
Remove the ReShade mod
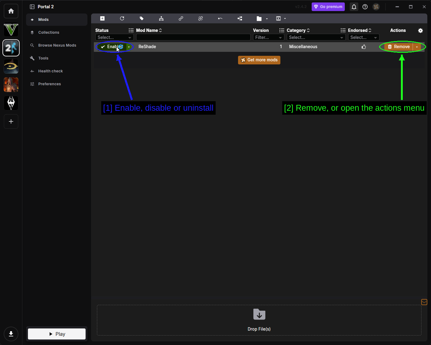tap(399, 47)
